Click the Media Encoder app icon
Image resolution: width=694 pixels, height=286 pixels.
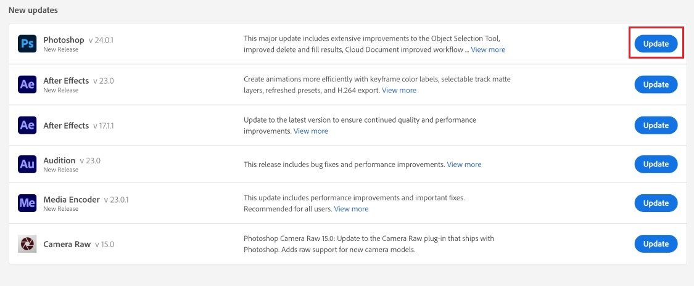coord(27,203)
